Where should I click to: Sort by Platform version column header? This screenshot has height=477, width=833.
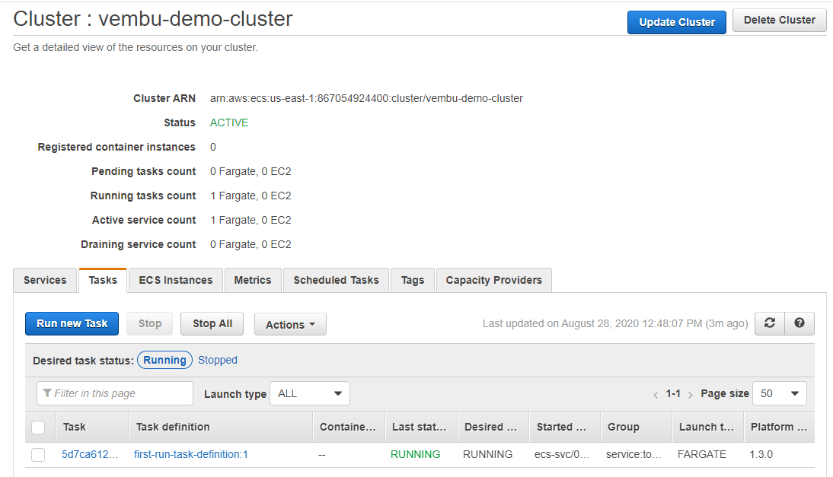coord(779,427)
